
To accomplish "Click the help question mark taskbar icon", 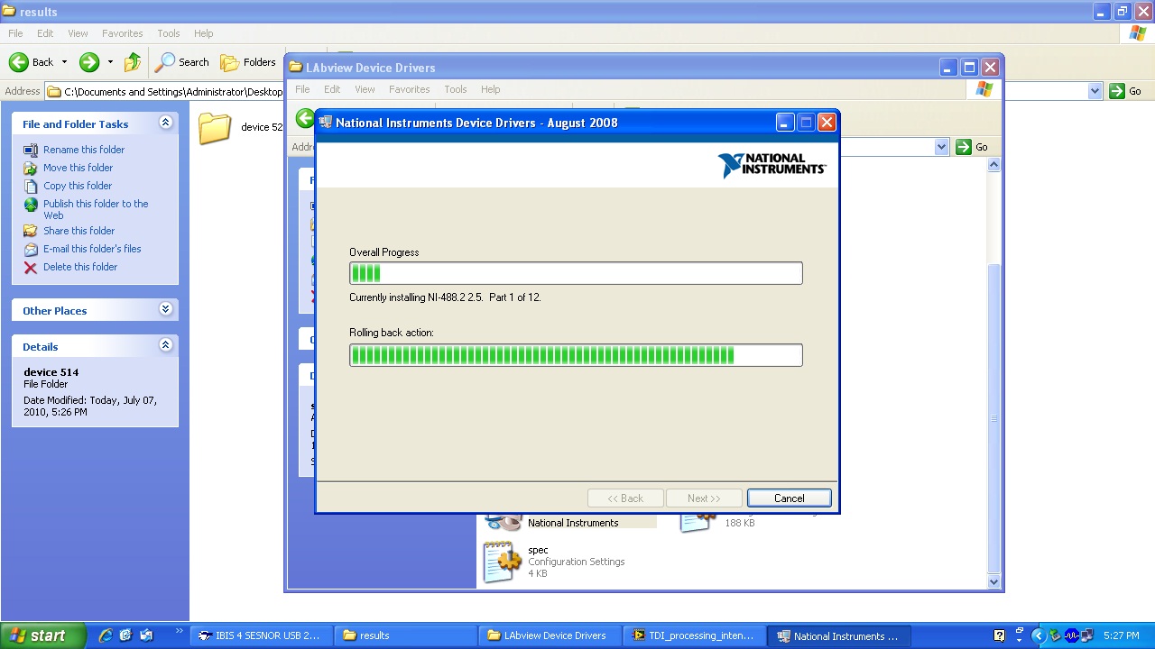I will click(x=999, y=635).
